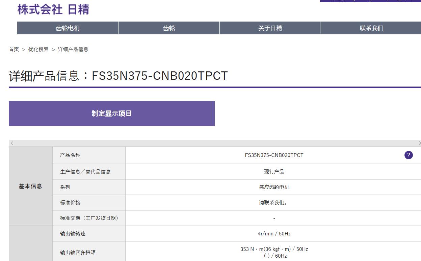This screenshot has width=421, height=261.
Task: Click the right arrow above the table
Action: pos(419,143)
